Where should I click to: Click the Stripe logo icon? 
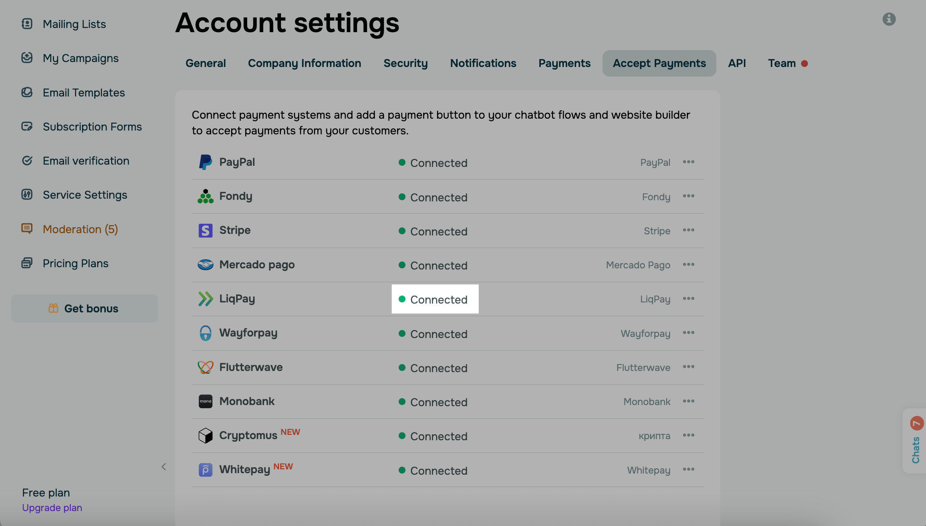pyautogui.click(x=205, y=230)
